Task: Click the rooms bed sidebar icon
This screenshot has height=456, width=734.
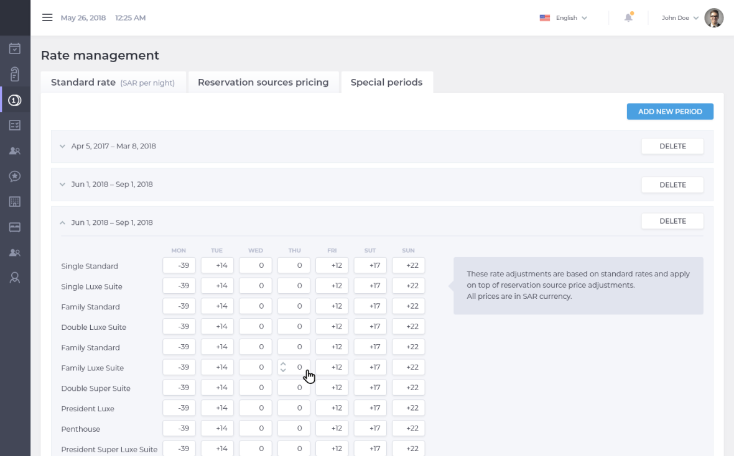Action: click(15, 227)
